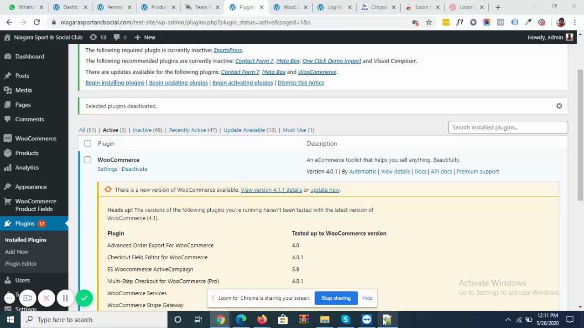The image size is (584, 328).
Task: Bookmark this page with star icon
Action: (x=428, y=22)
